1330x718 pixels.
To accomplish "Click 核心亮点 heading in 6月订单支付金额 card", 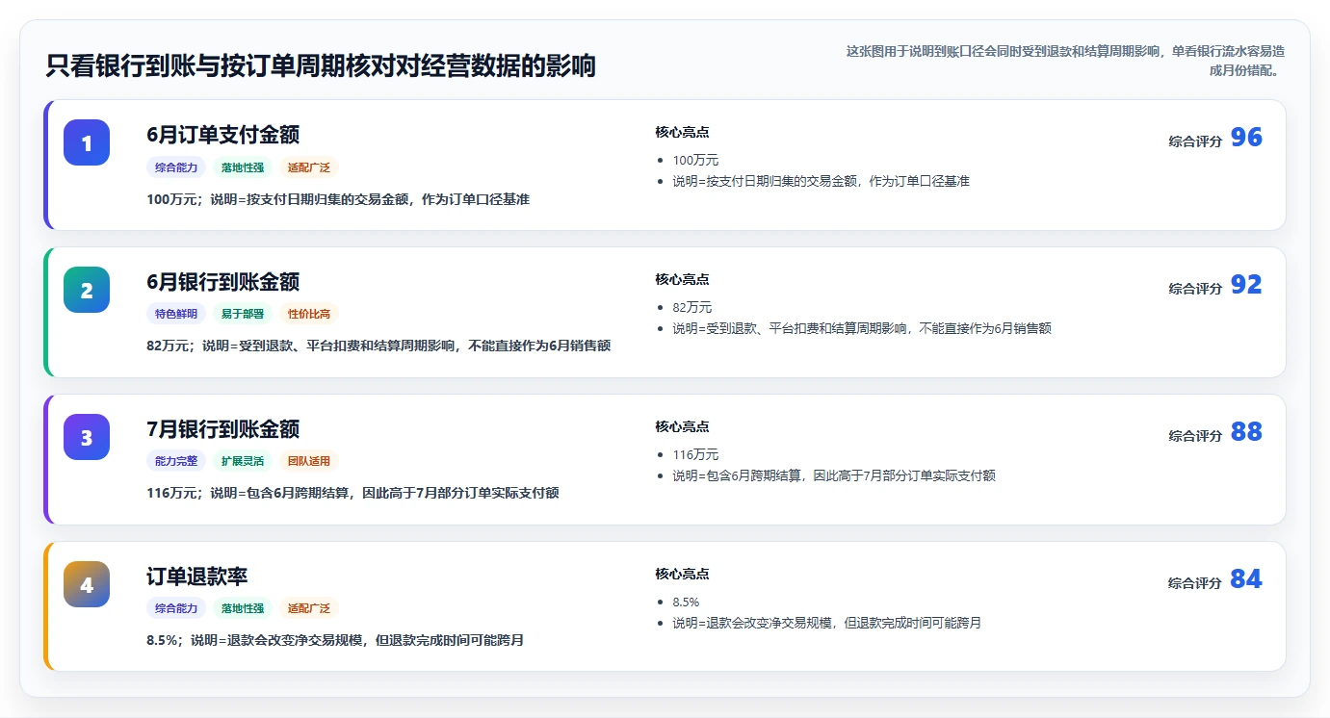I will [682, 132].
